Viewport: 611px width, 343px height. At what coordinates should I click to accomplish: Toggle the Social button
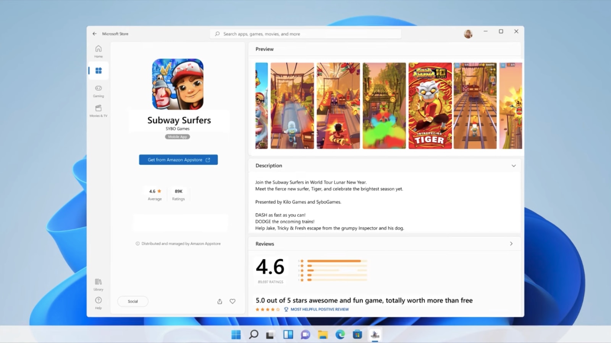(133, 301)
